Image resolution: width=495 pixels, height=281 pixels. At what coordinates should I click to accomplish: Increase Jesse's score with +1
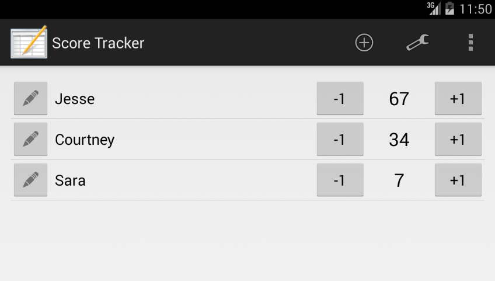pos(458,98)
